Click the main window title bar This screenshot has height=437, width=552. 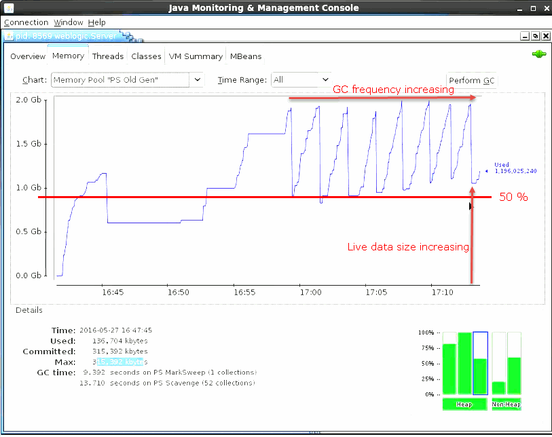[263, 7]
